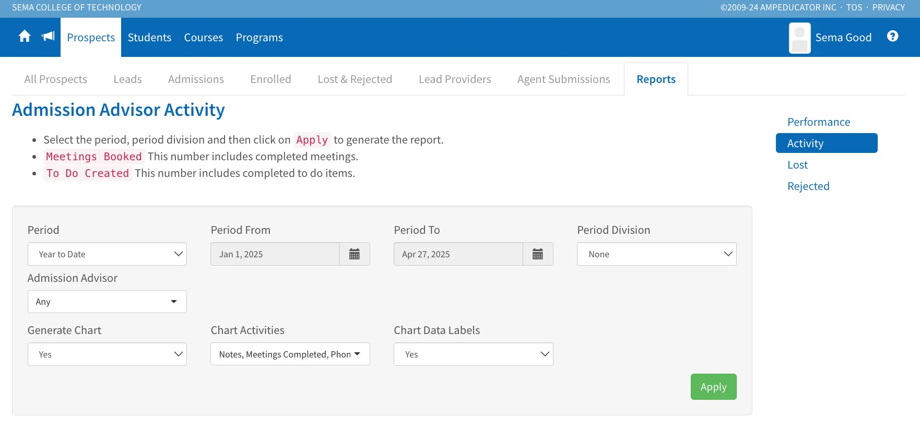The width and height of the screenshot is (920, 429).
Task: Switch to the Admissions tab
Action: click(196, 79)
